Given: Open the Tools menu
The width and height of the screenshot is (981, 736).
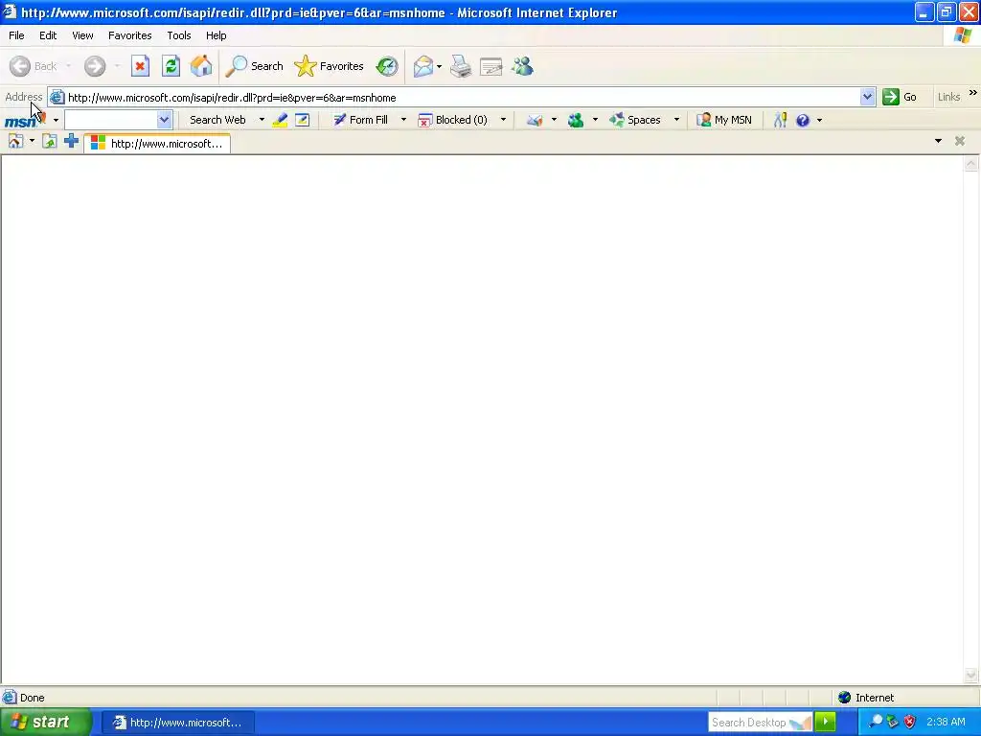Looking at the screenshot, I should click(179, 35).
